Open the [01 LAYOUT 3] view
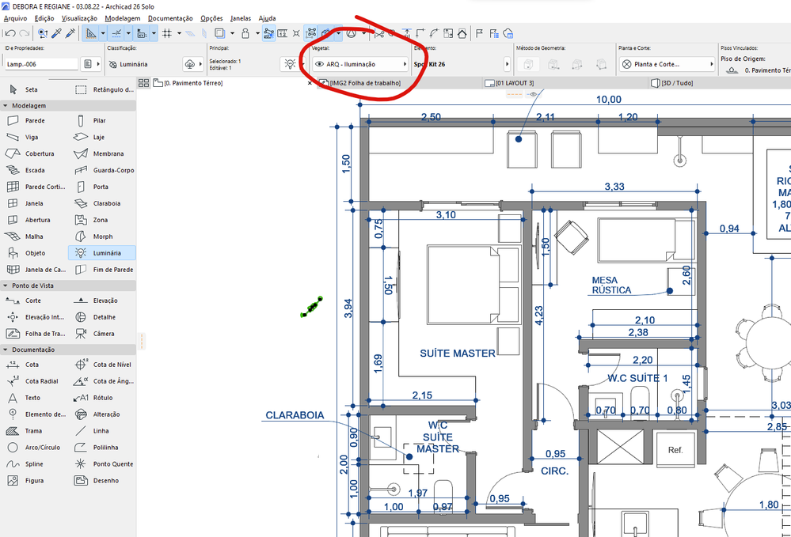The height and width of the screenshot is (537, 791). pos(515,82)
